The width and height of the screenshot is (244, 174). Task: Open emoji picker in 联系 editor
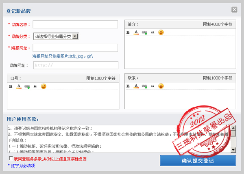click(x=161, y=86)
